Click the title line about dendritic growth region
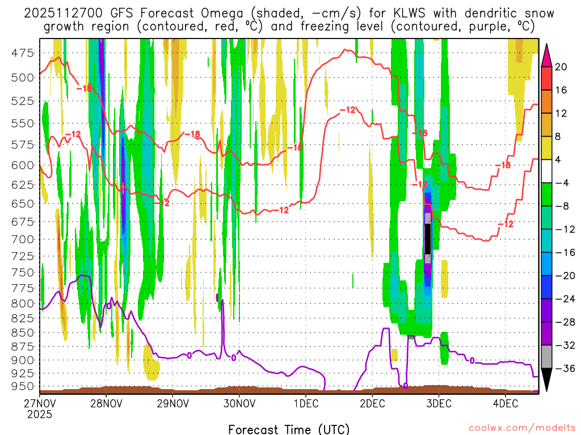581x435 pixels. tap(289, 27)
